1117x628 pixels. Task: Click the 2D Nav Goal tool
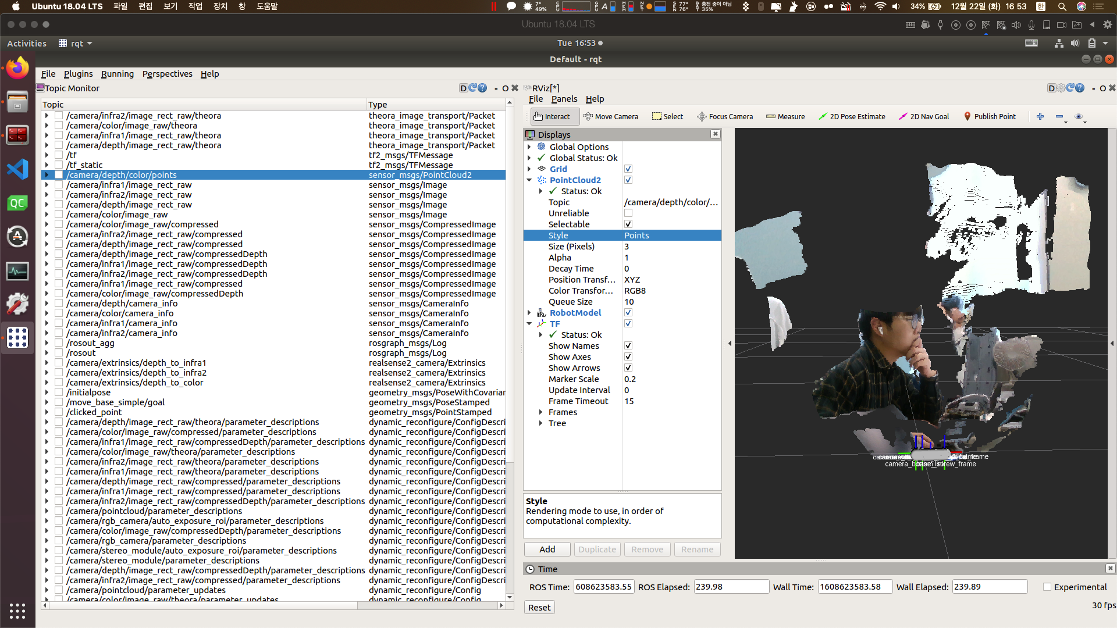point(924,116)
